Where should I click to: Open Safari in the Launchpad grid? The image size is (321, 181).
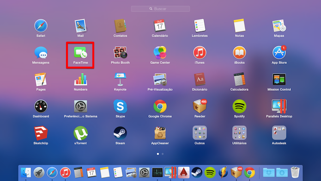(x=41, y=26)
